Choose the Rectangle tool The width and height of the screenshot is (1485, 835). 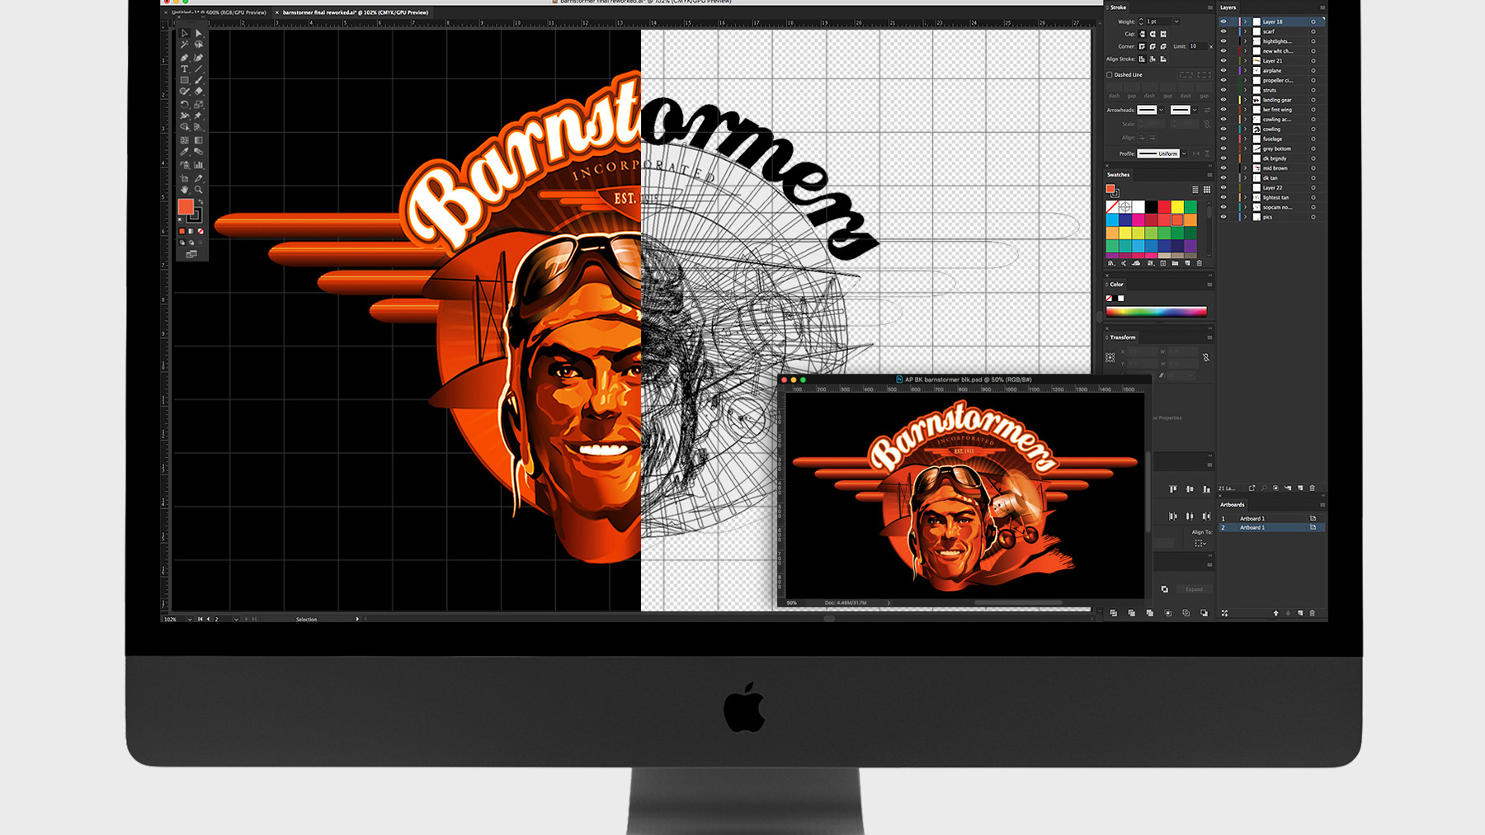185,80
